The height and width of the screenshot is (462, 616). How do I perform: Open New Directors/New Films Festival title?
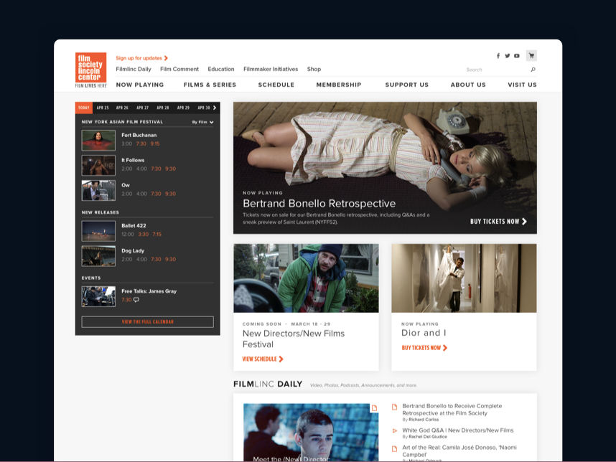click(294, 339)
